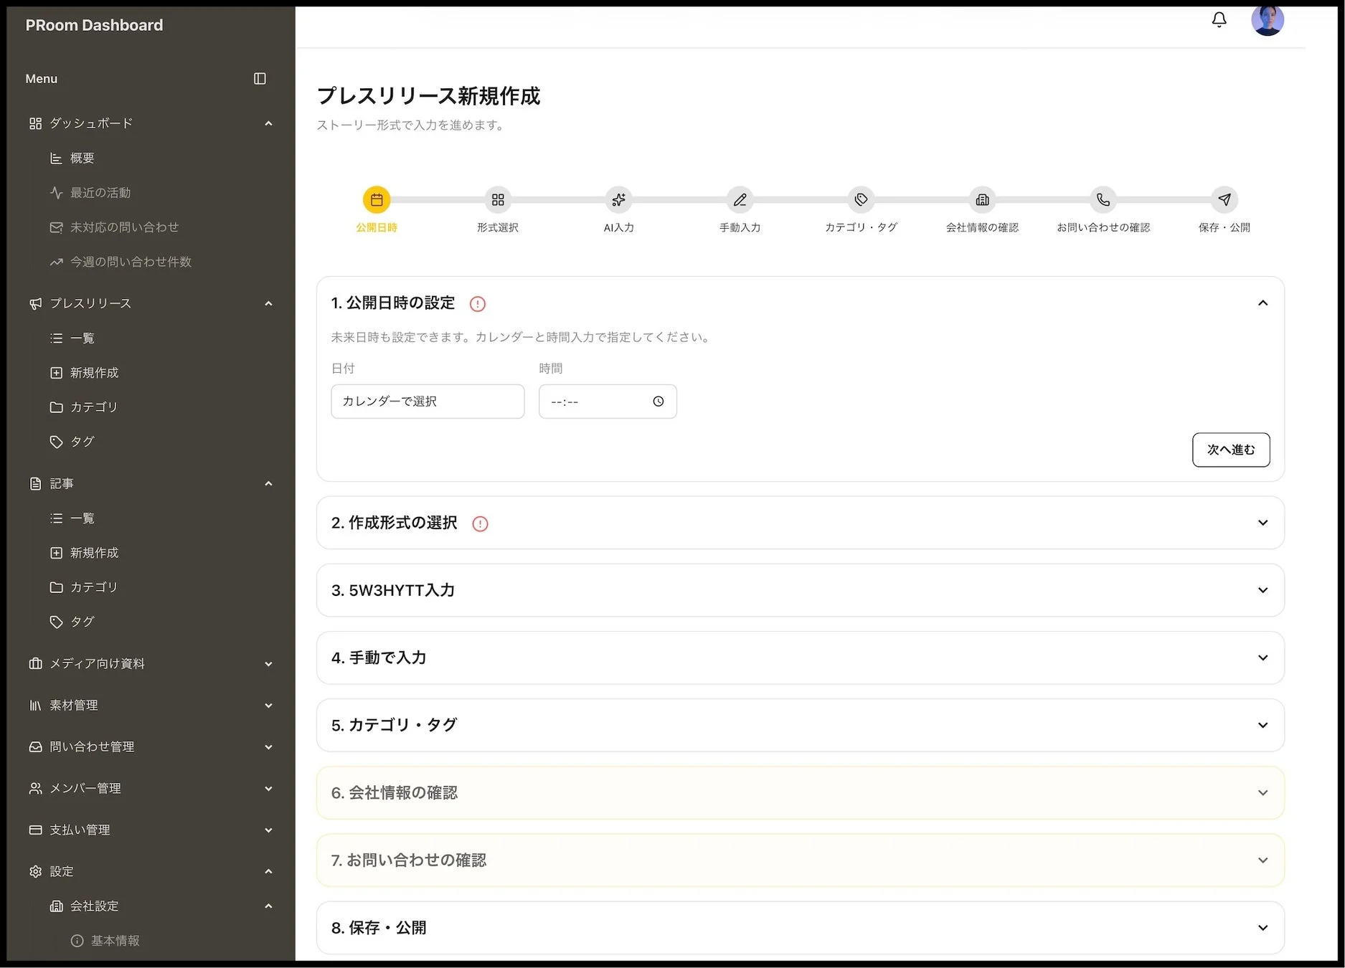Jump to the お問い合わせの確認 phone step icon

click(x=1103, y=200)
